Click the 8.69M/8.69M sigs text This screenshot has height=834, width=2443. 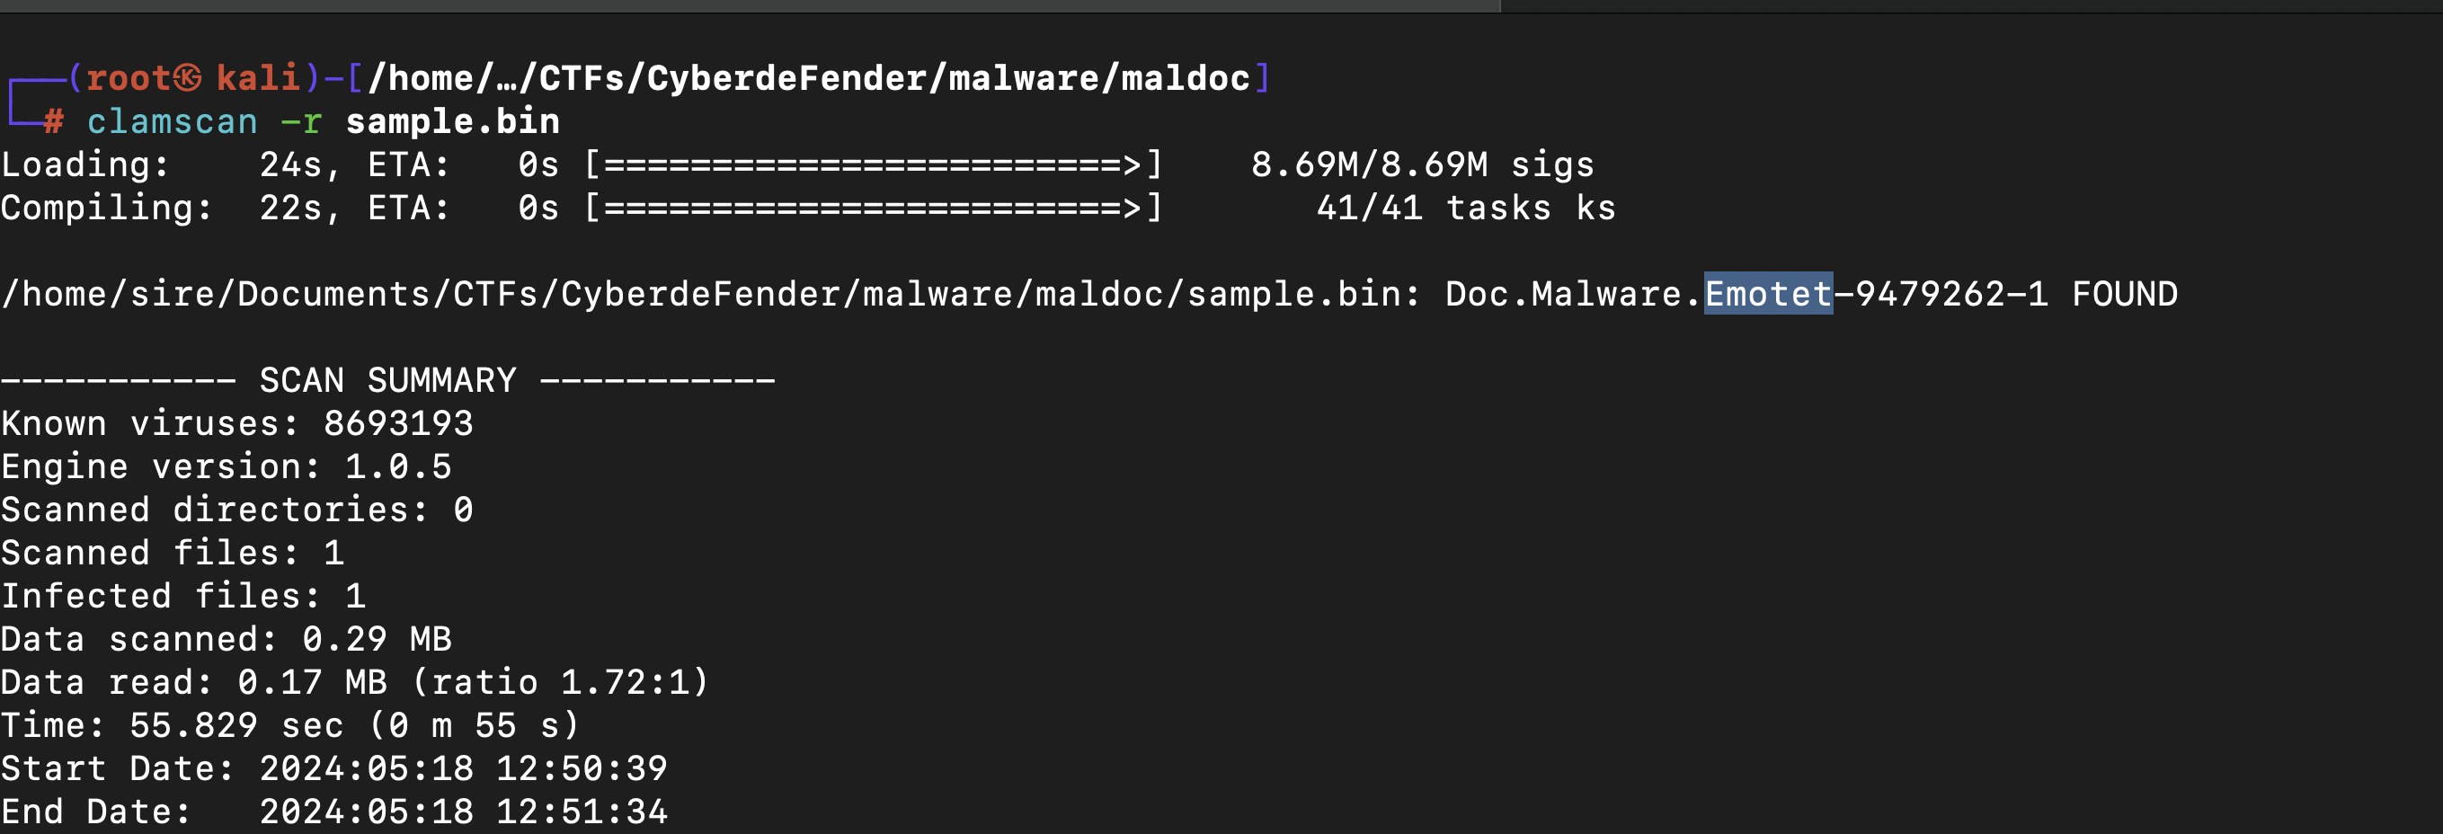tap(1423, 164)
